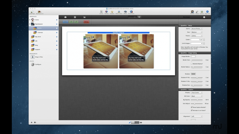
Task: Open the Addons toolbar icon
Action: (x=192, y=12)
